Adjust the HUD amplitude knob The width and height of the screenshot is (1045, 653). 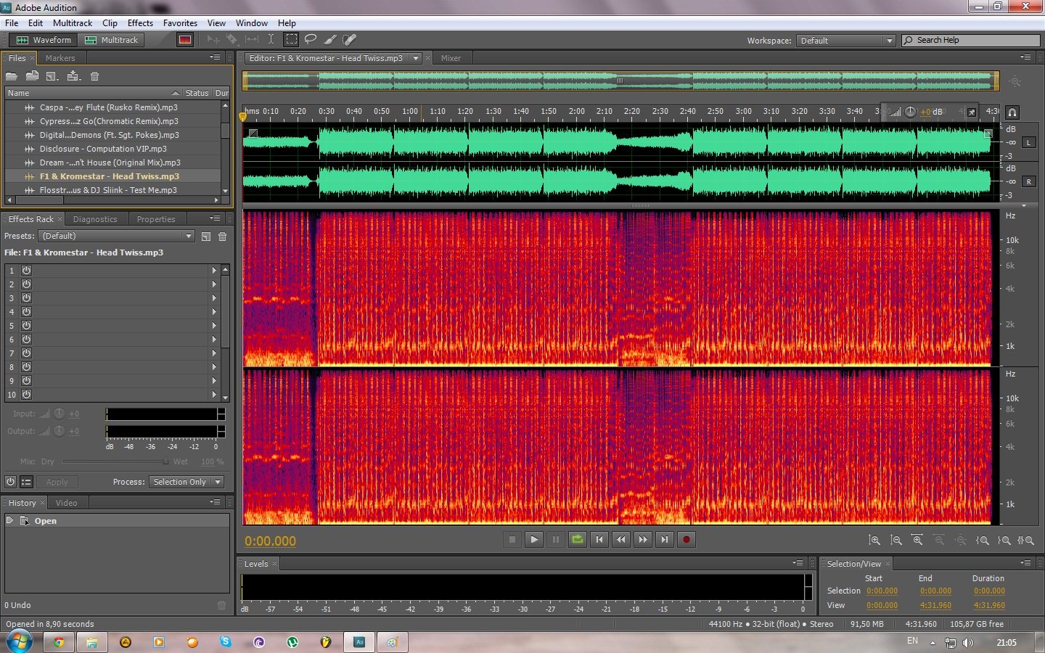911,112
